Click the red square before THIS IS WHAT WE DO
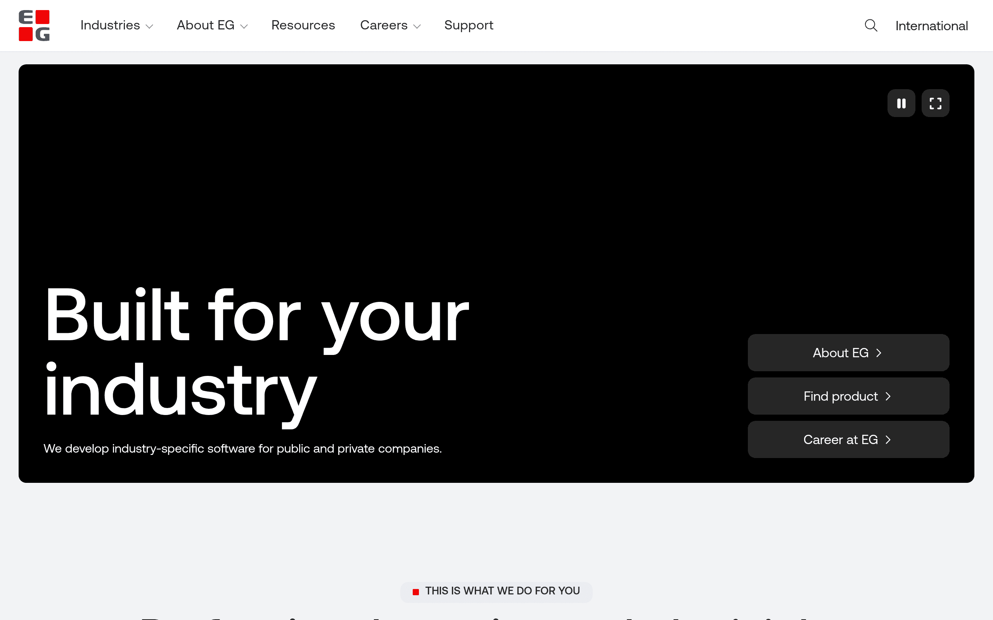 point(416,592)
